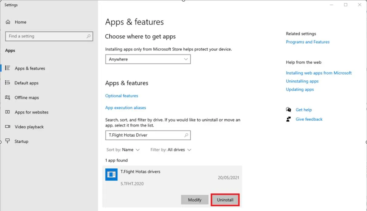Viewport: 367px width, 211px height.
Task: Click the Give feedback link
Action: 309,119
